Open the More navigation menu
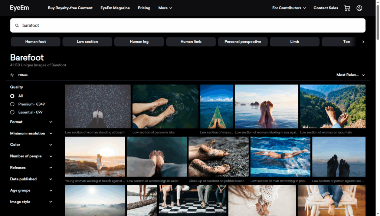Viewport: 380px width, 216px height. [x=165, y=8]
